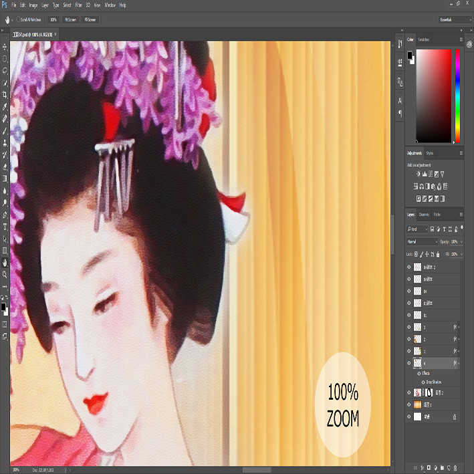
Task: Open the Character panel icon
Action: coord(400,101)
